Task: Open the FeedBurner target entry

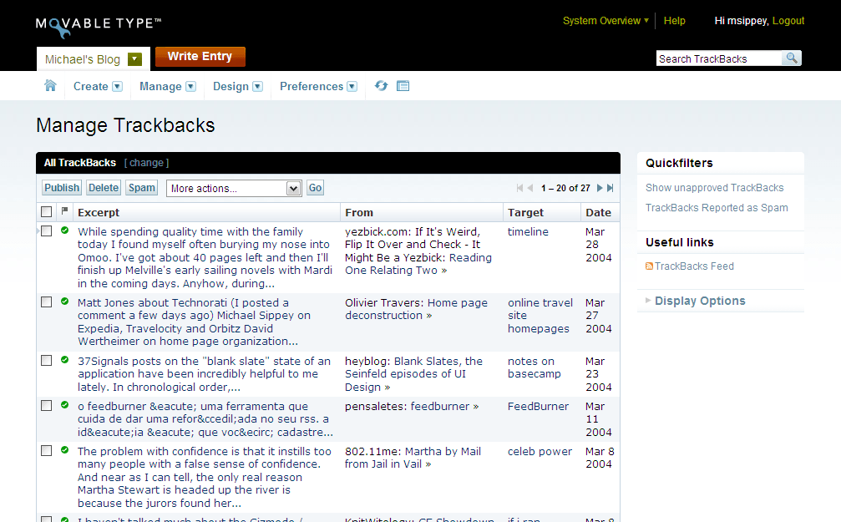Action: click(x=538, y=406)
